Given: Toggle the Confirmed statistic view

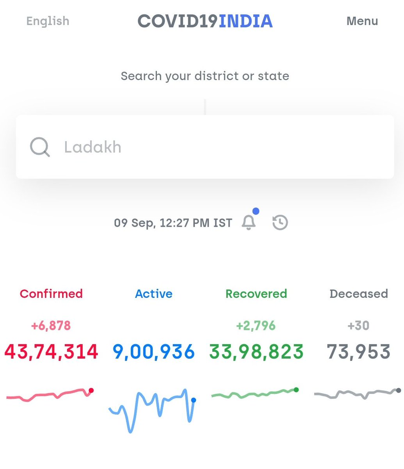Looking at the screenshot, I should pyautogui.click(x=51, y=294).
